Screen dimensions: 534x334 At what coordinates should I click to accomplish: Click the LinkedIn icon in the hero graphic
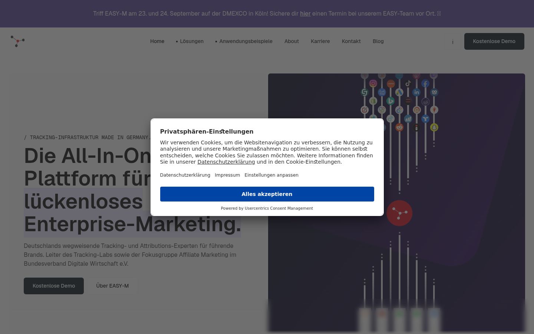[416, 92]
